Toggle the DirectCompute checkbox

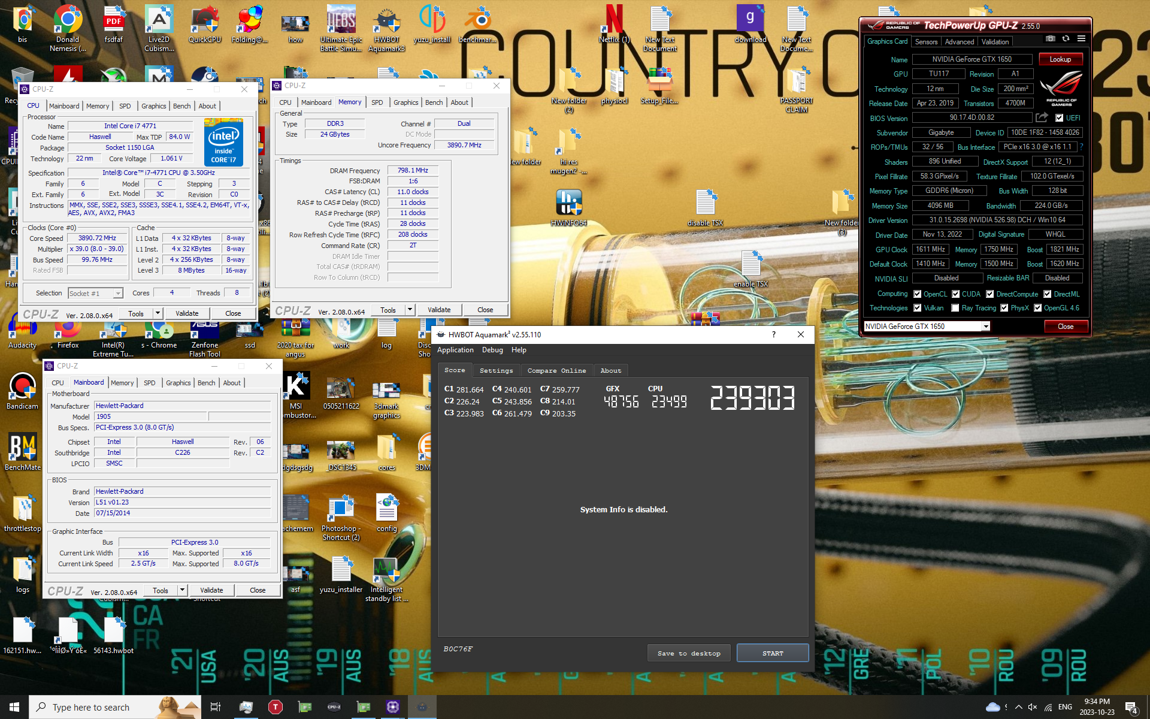pyautogui.click(x=990, y=294)
